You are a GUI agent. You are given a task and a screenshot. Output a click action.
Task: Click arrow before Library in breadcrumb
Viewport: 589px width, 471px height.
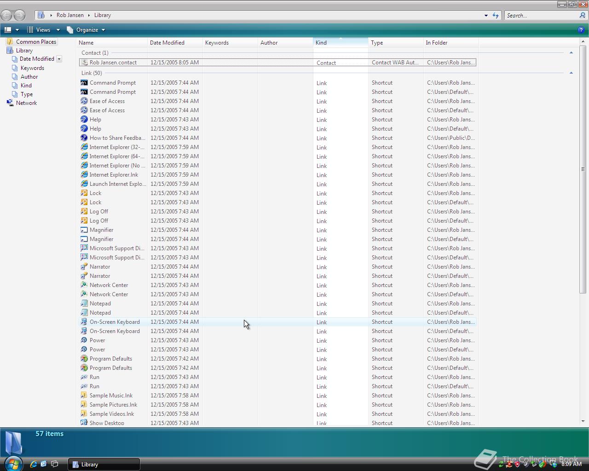89,15
